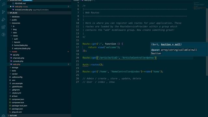Click the gear icon beside .editorconfig
The width and height of the screenshot is (208, 117).
(x=10, y=77)
